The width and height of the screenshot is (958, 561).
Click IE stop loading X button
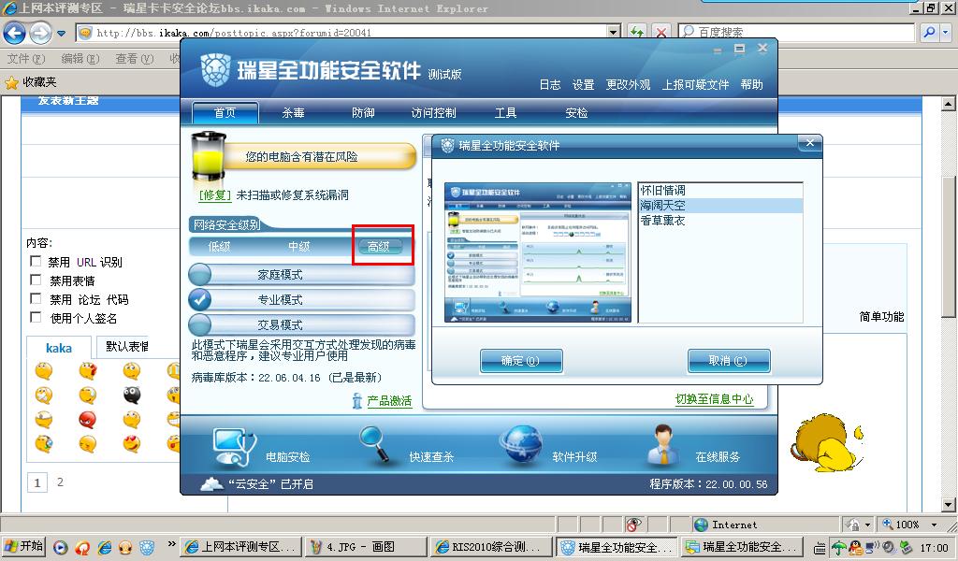tap(661, 33)
